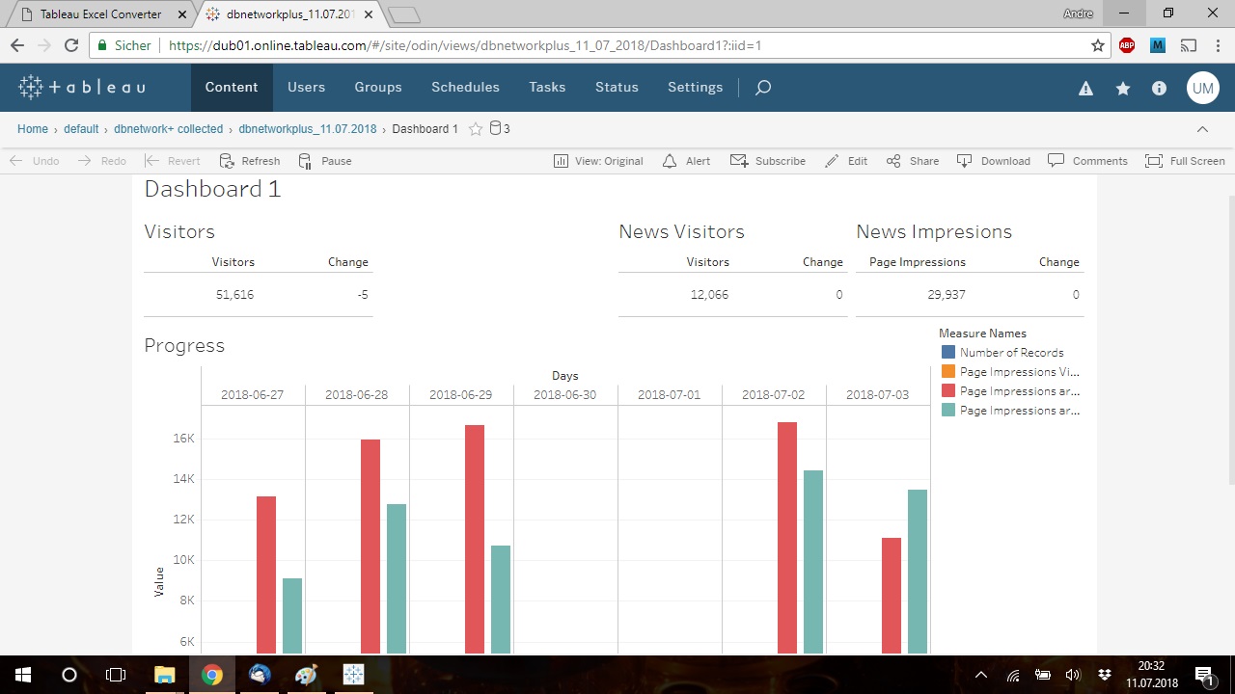Open File Explorer from the taskbar
The height and width of the screenshot is (694, 1235).
click(x=165, y=675)
